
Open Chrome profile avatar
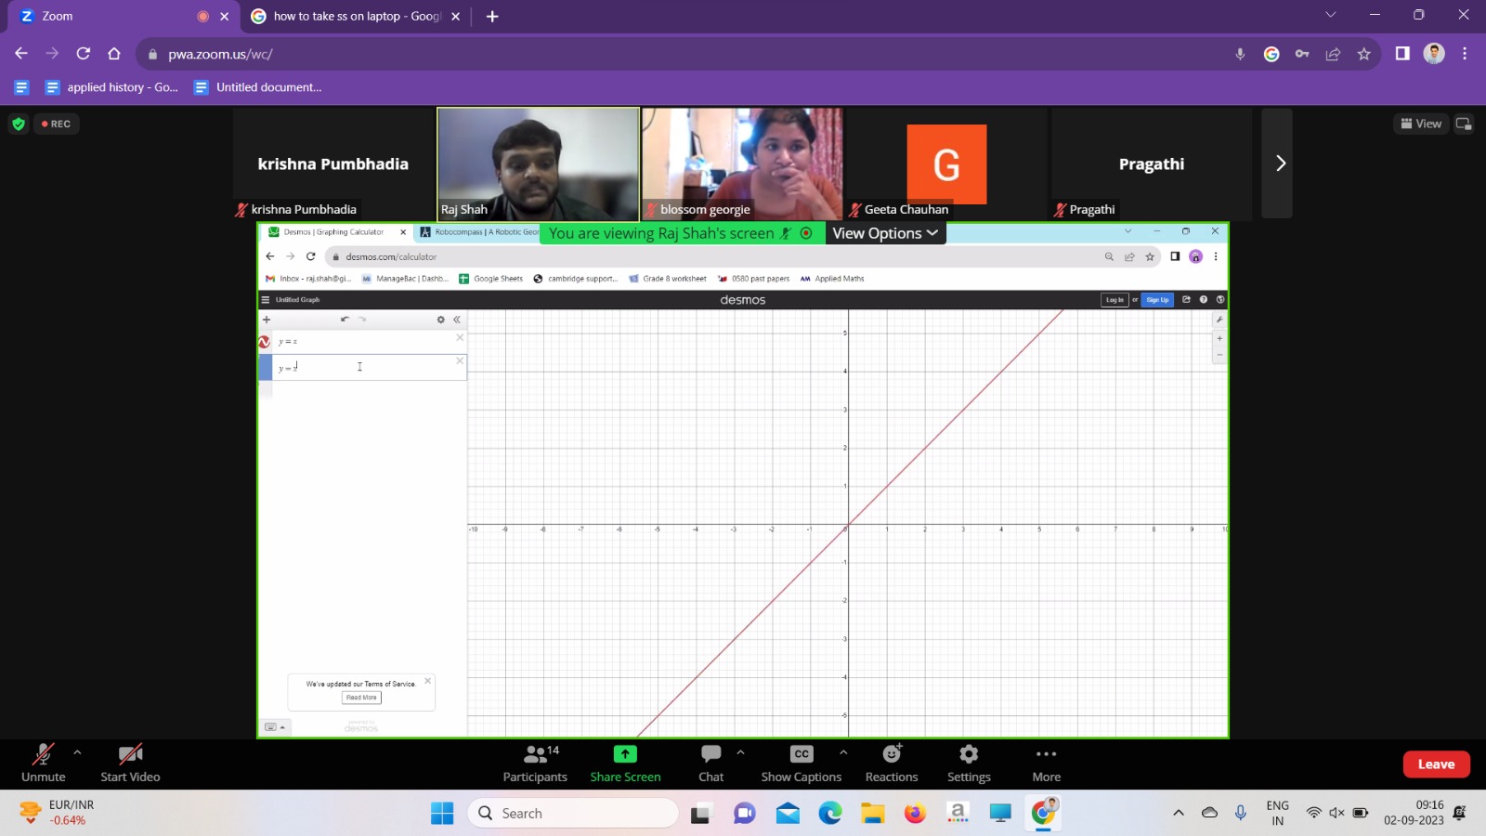[1434, 54]
